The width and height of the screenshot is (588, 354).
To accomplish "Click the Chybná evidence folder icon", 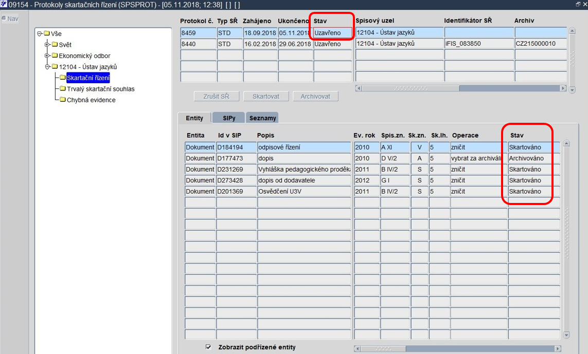I will tap(63, 100).
